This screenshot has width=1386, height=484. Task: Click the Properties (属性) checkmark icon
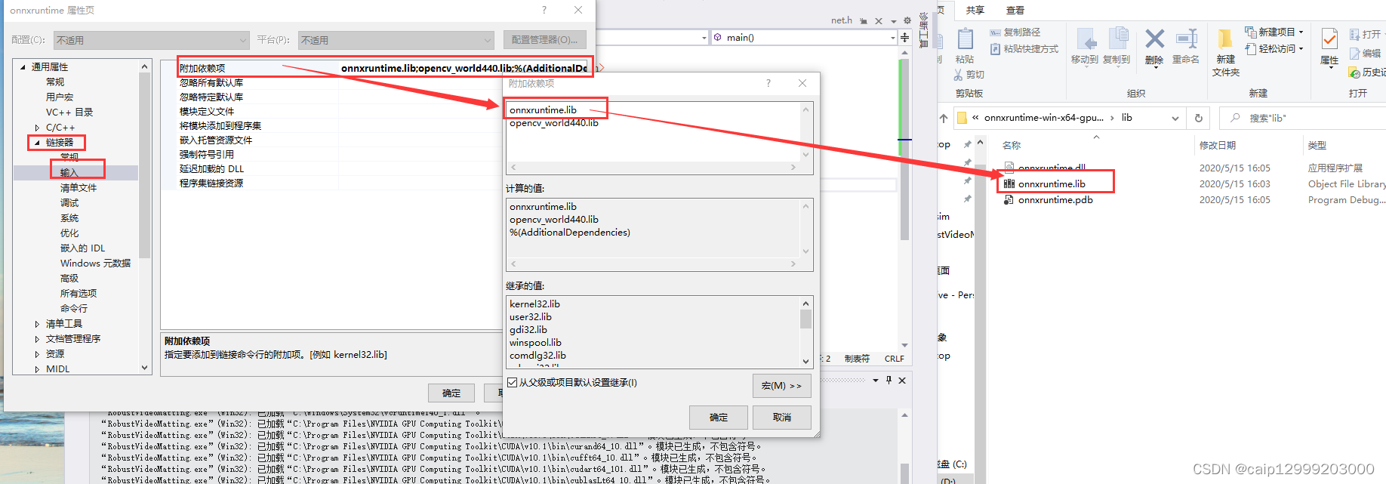(x=1329, y=39)
